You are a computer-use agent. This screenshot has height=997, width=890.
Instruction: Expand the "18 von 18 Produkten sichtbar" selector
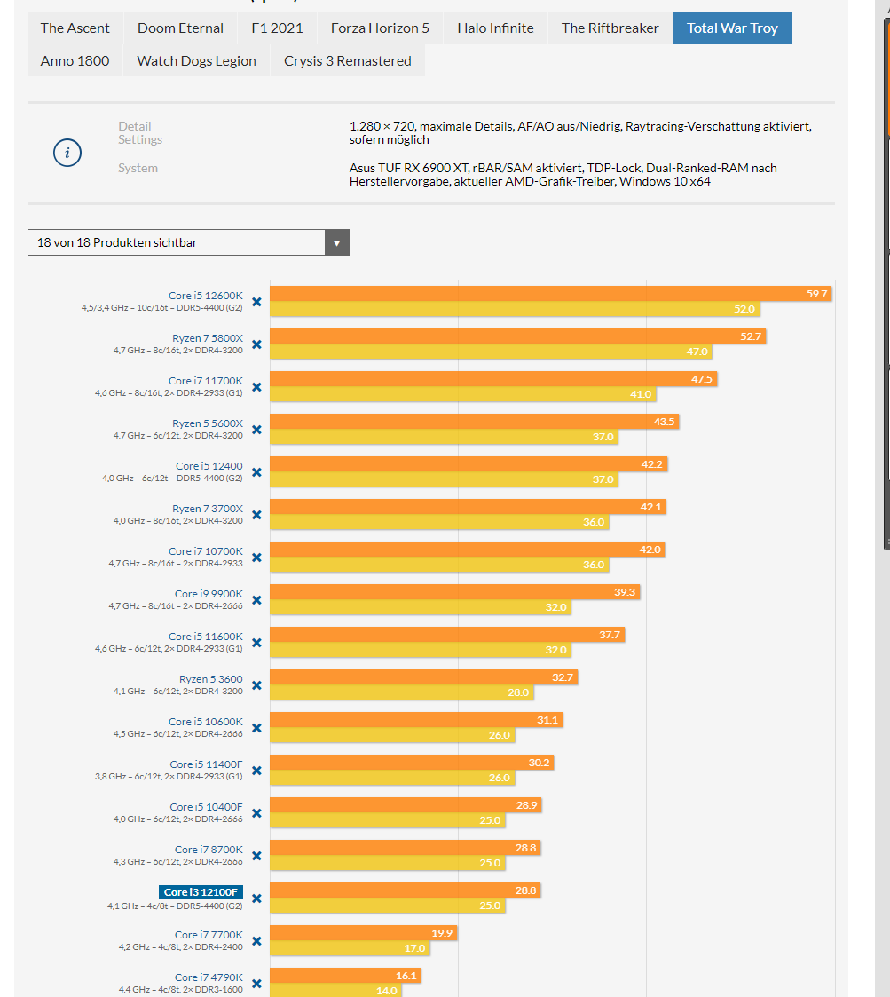click(189, 242)
